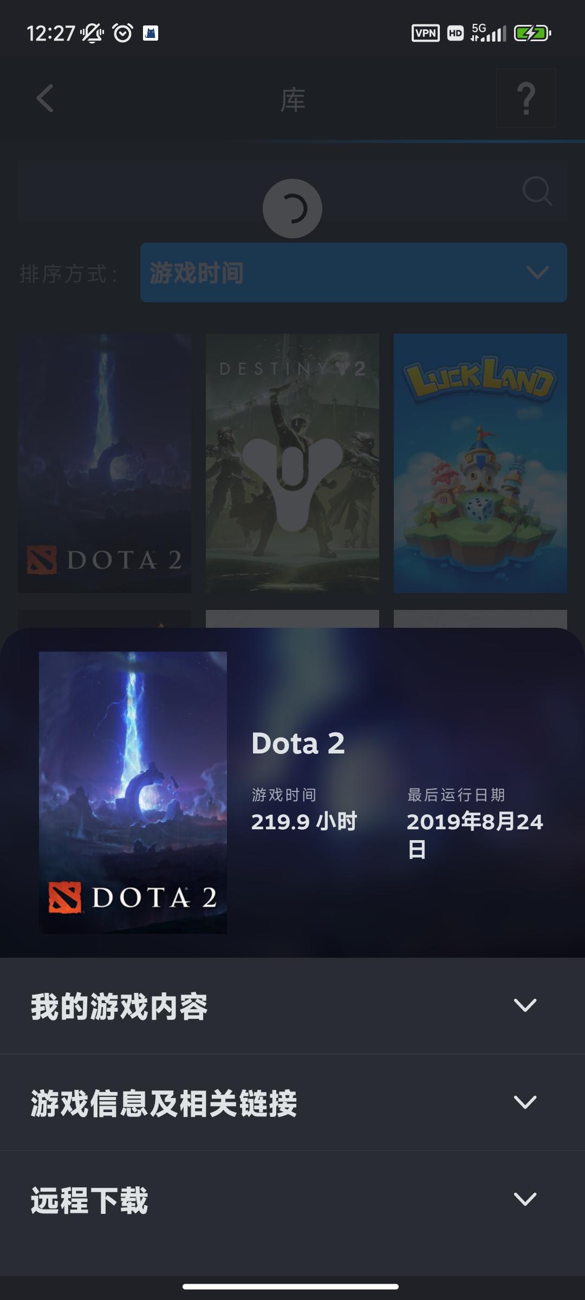Image resolution: width=585 pixels, height=1300 pixels.
Task: Tap the VPN status icon
Action: 425,33
